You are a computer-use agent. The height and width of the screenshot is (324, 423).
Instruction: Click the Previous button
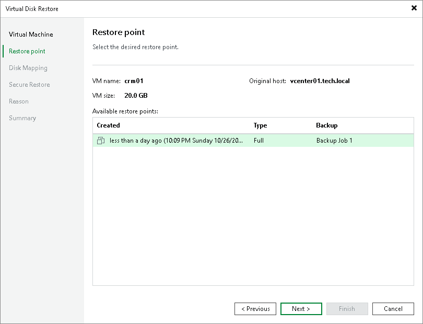pyautogui.click(x=255, y=308)
